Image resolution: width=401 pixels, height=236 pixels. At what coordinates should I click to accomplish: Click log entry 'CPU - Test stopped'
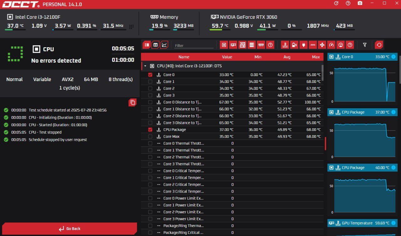point(45,132)
